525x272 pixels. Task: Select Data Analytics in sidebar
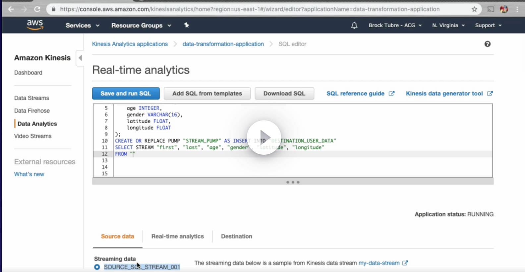37,124
